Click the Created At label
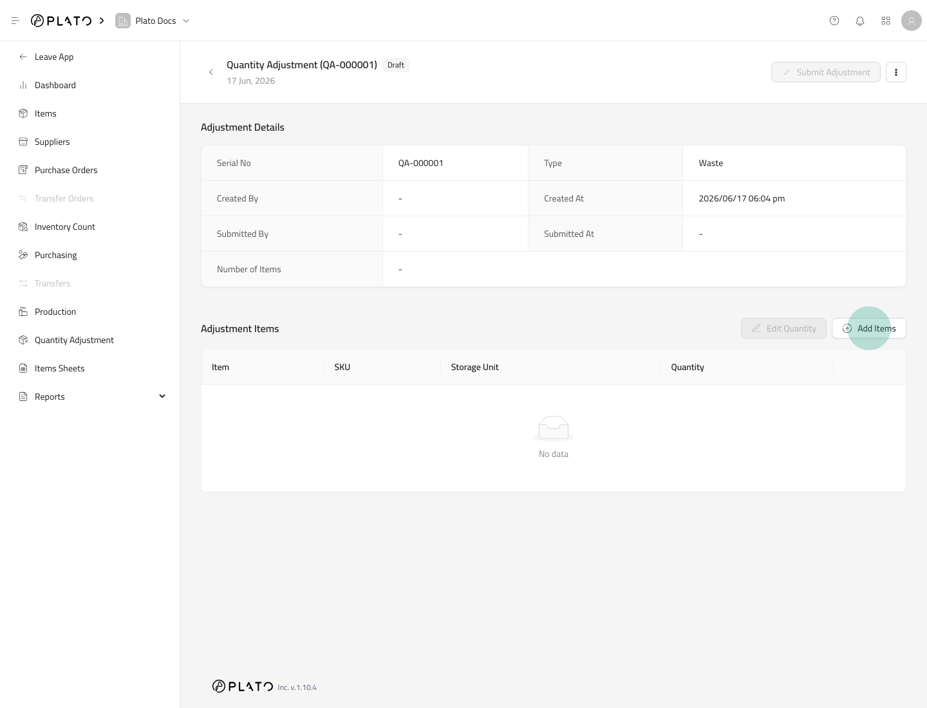This screenshot has width=927, height=708. (x=564, y=198)
